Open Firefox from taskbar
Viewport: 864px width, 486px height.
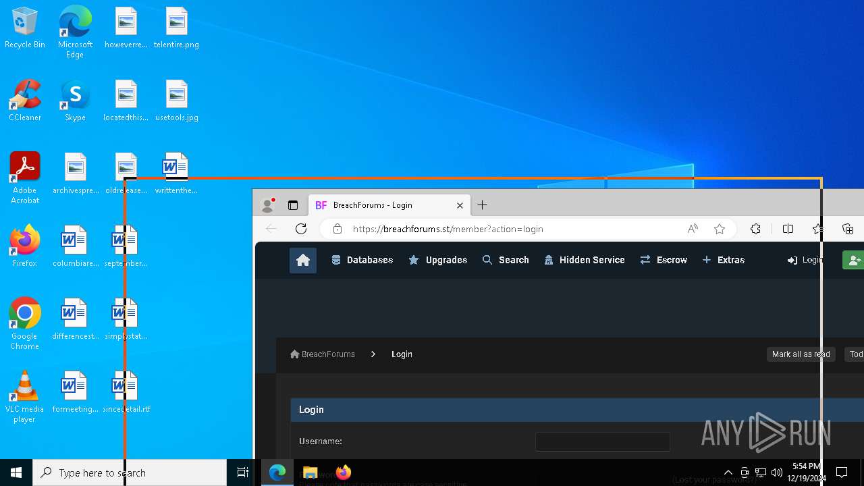(x=343, y=473)
